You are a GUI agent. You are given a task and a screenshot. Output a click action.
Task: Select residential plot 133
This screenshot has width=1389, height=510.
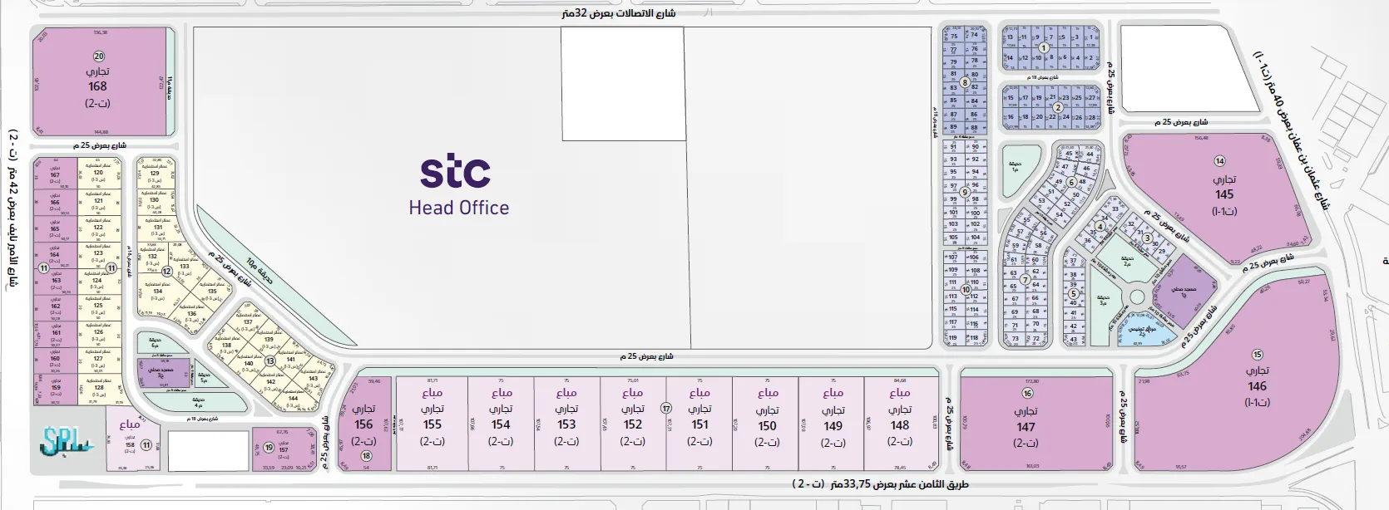[x=185, y=266]
